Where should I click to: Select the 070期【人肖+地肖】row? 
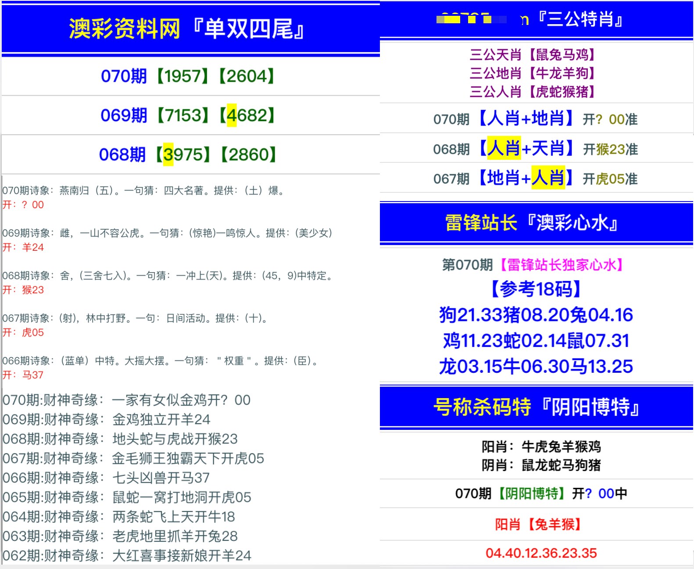tap(535, 119)
